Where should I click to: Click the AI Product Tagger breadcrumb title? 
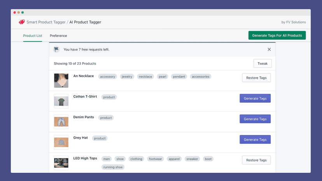pyautogui.click(x=85, y=22)
